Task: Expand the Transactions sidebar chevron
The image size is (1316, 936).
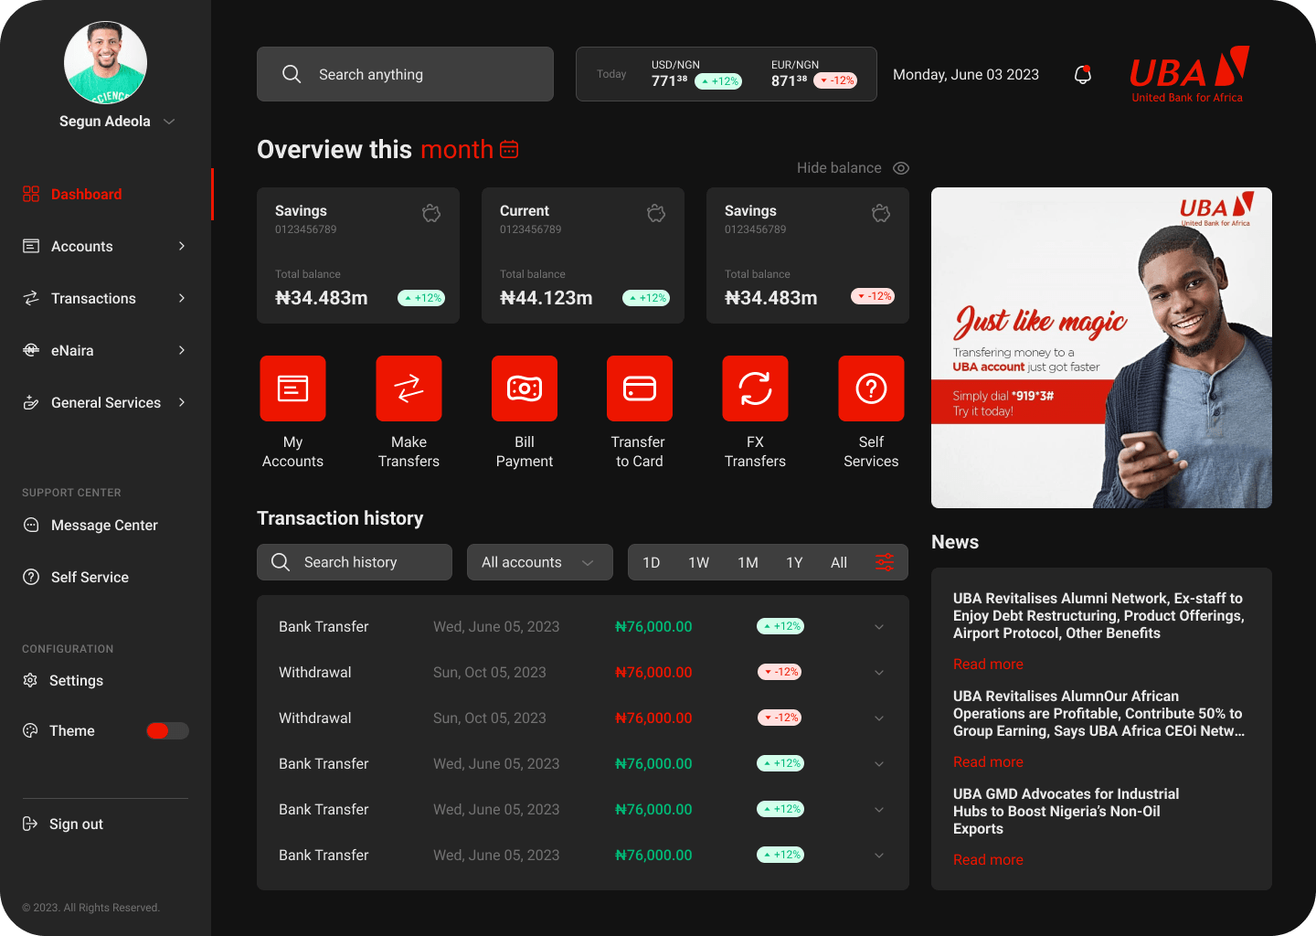Action: click(182, 298)
